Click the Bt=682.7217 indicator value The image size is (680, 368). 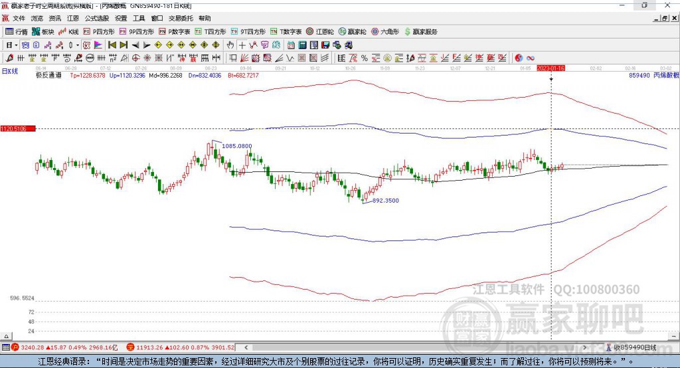pyautogui.click(x=243, y=75)
